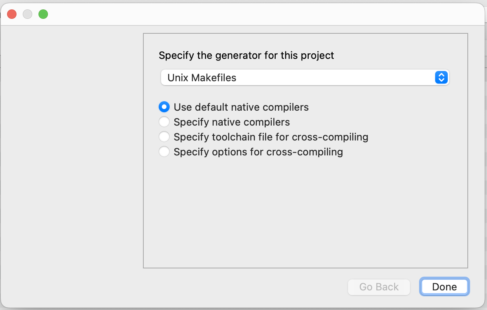Screen dimensions: 487x310
Task: Pick "Specify options for cross-compiling" radio button
Action: click(164, 152)
